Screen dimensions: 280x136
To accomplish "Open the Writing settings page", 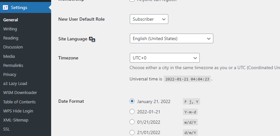I will (x=10, y=29).
